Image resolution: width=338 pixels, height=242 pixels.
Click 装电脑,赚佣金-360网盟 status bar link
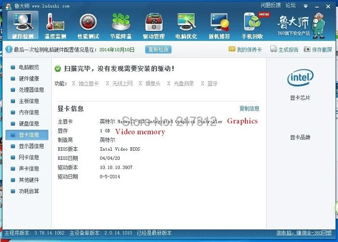click(x=304, y=233)
